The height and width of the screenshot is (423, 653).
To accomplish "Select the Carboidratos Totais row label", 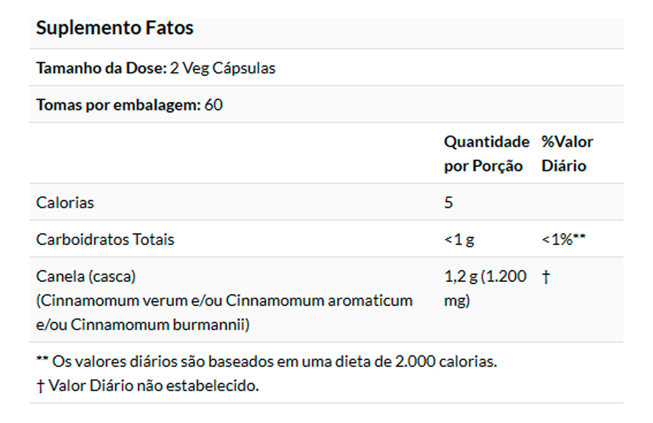I will point(105,240).
